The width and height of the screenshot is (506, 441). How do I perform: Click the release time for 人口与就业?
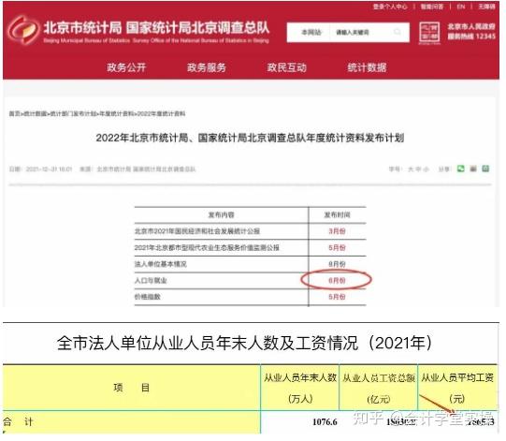tap(337, 281)
